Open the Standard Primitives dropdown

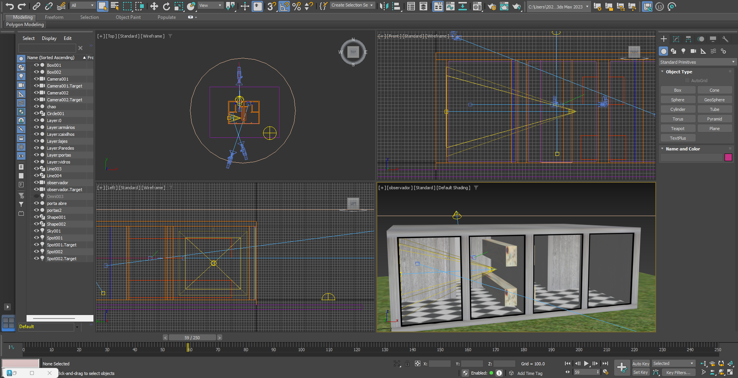coord(697,62)
